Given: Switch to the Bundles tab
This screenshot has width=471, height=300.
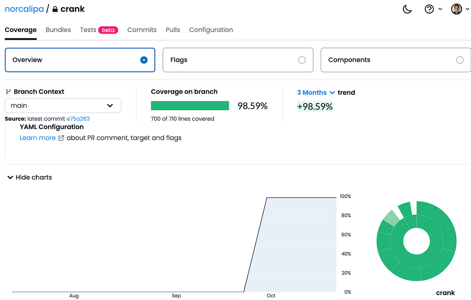Looking at the screenshot, I should pos(58,30).
